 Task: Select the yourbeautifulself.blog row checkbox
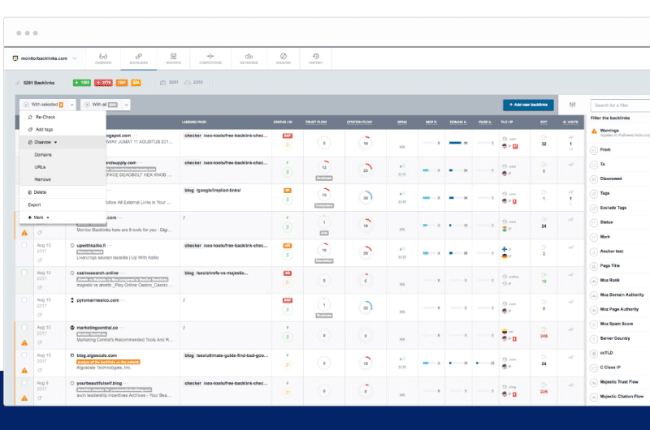24,383
